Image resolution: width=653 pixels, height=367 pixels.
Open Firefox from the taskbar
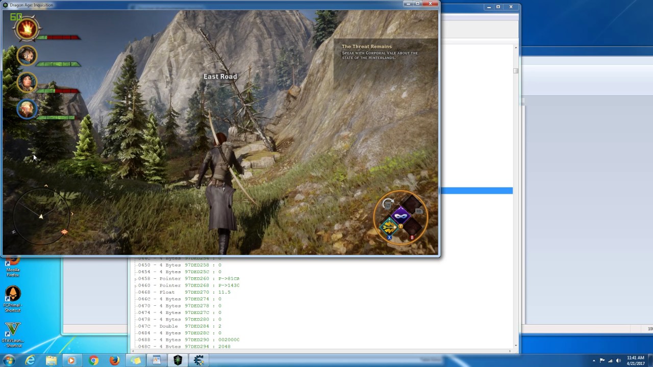click(114, 360)
